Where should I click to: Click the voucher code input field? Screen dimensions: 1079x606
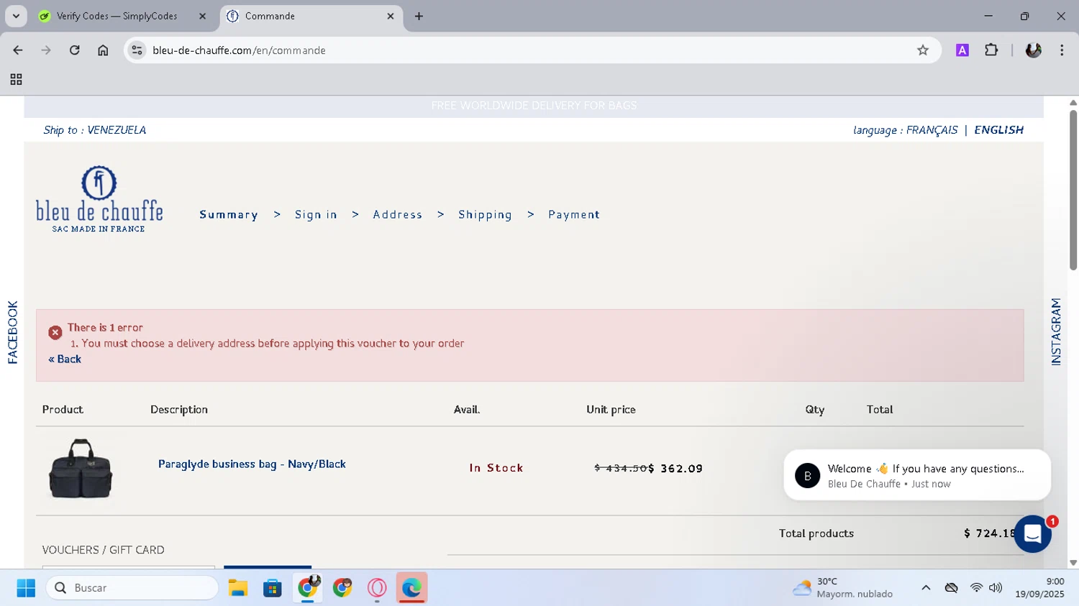129,568
